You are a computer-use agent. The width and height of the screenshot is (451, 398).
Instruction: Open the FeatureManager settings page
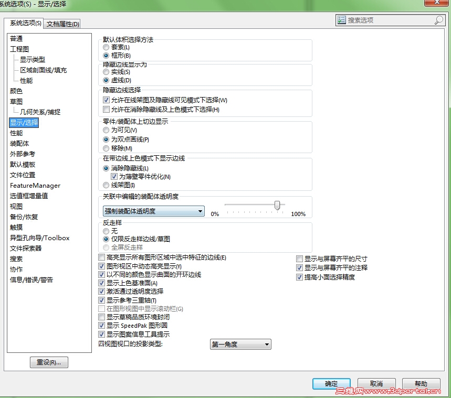(35, 185)
